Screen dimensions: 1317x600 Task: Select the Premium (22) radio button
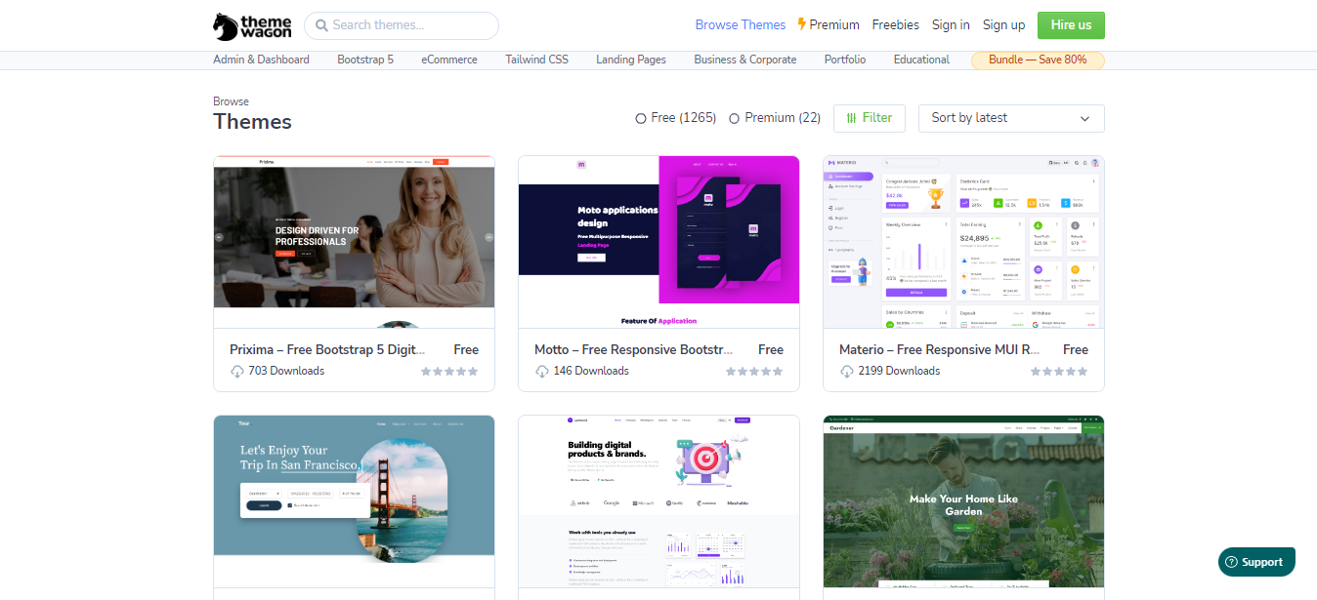(735, 118)
